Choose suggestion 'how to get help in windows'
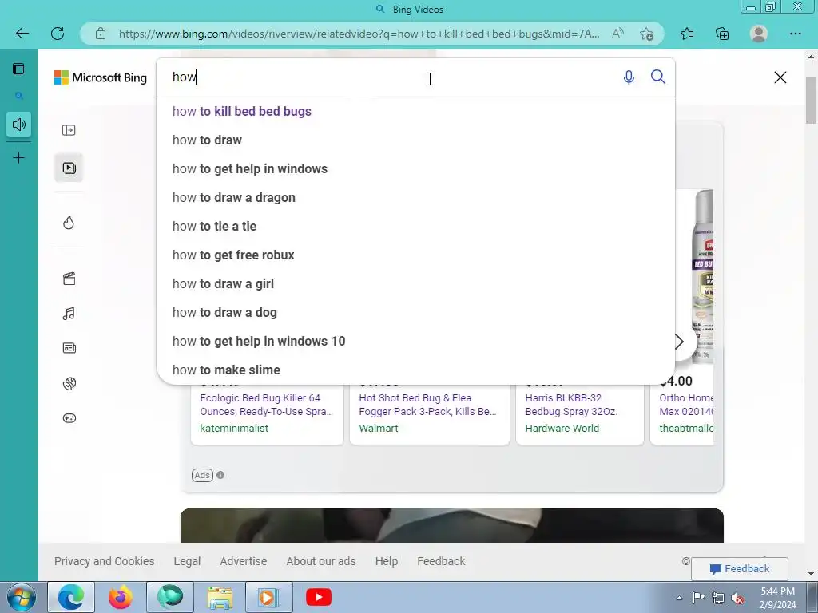This screenshot has width=818, height=613. point(415,169)
